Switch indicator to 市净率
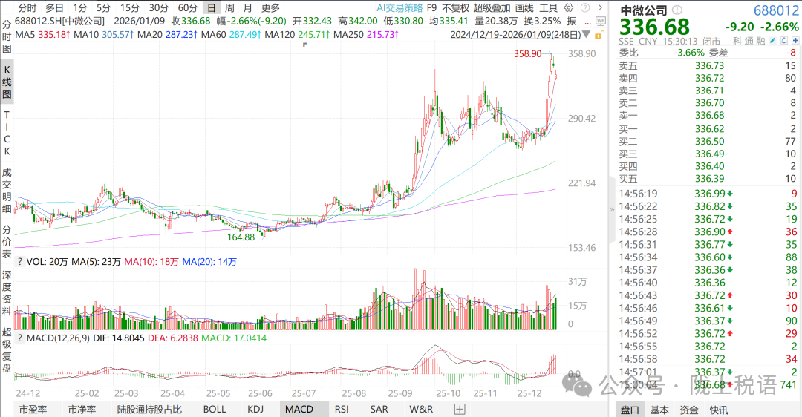Viewport: 802px width, 417px height. pos(82,410)
